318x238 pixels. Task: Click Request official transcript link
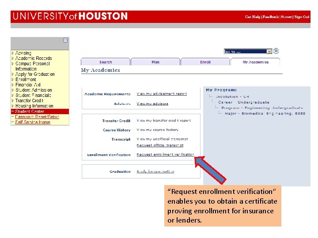(160, 145)
